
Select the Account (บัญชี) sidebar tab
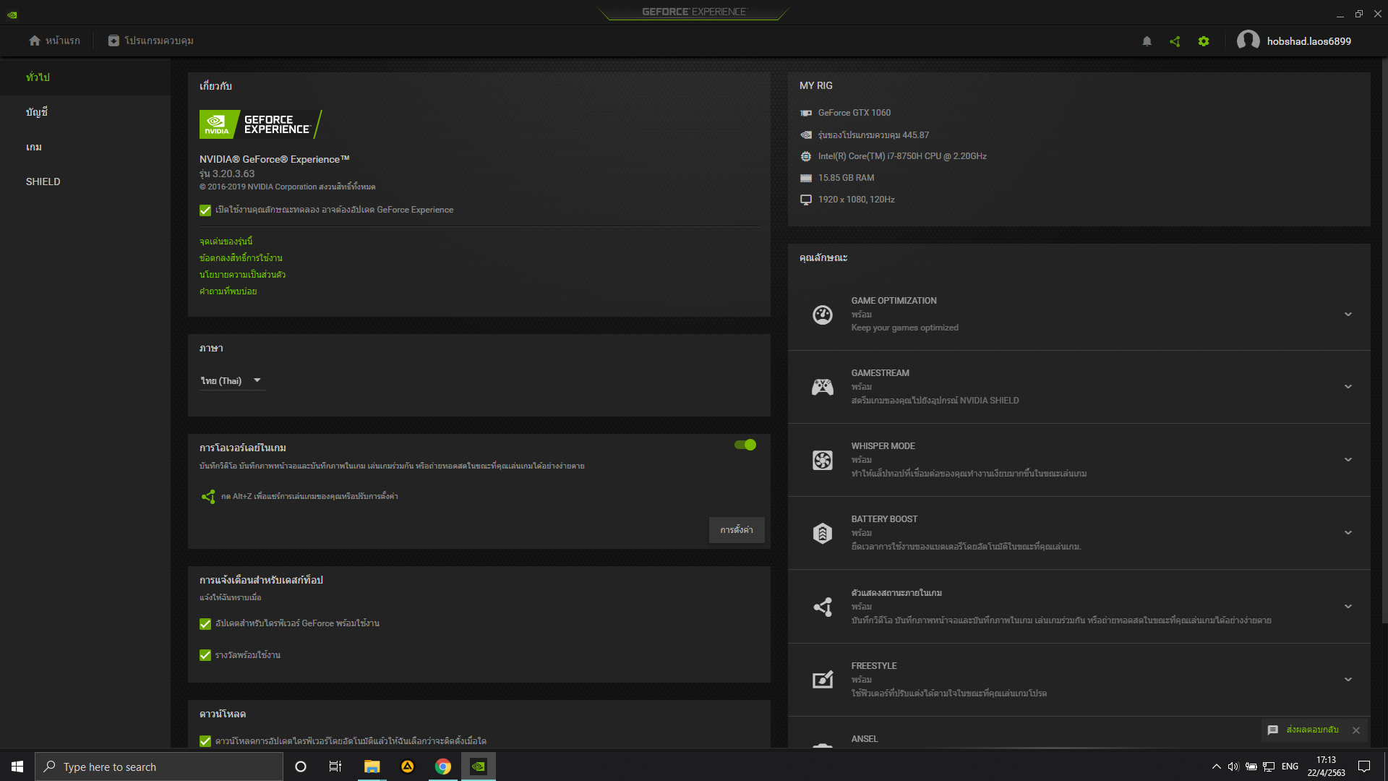(85, 112)
